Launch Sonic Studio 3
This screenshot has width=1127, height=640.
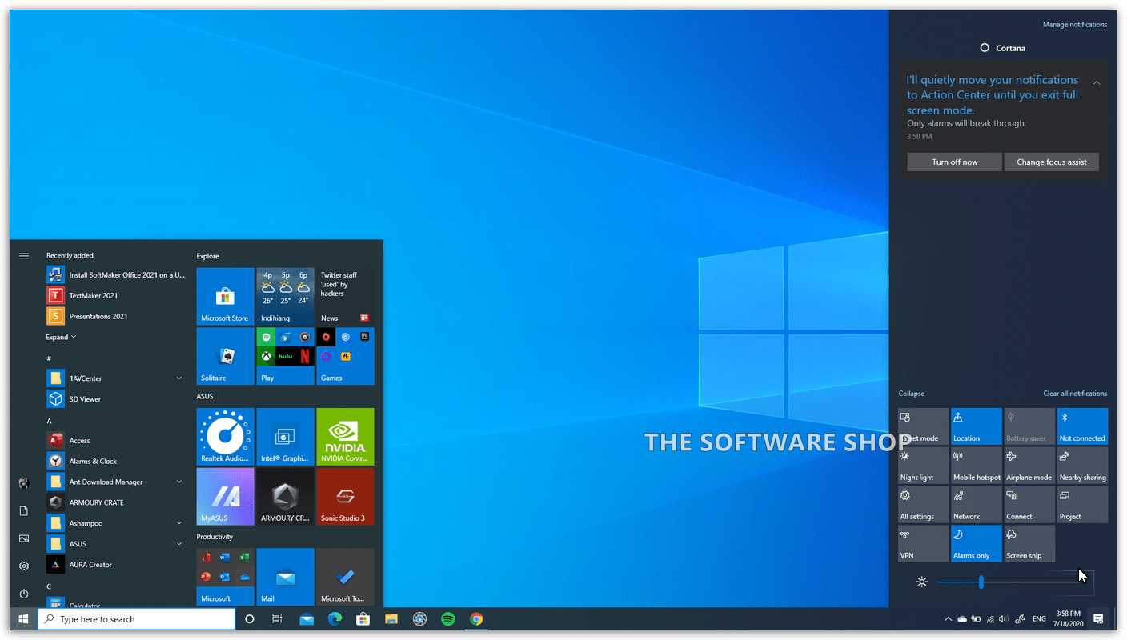coord(345,496)
